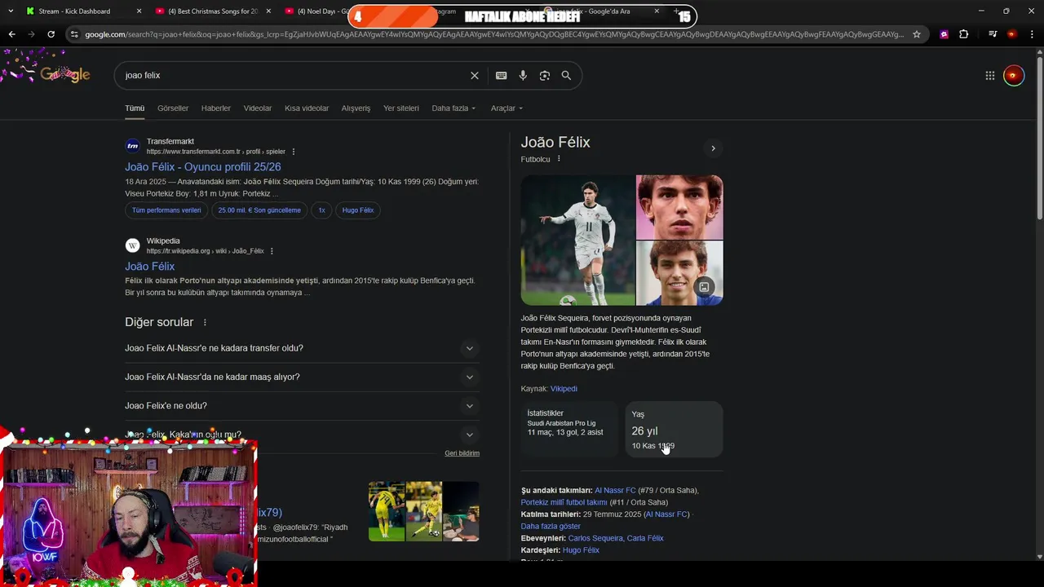Open the tab search dropdown arrow
Image resolution: width=1044 pixels, height=587 pixels.
pyautogui.click(x=10, y=11)
